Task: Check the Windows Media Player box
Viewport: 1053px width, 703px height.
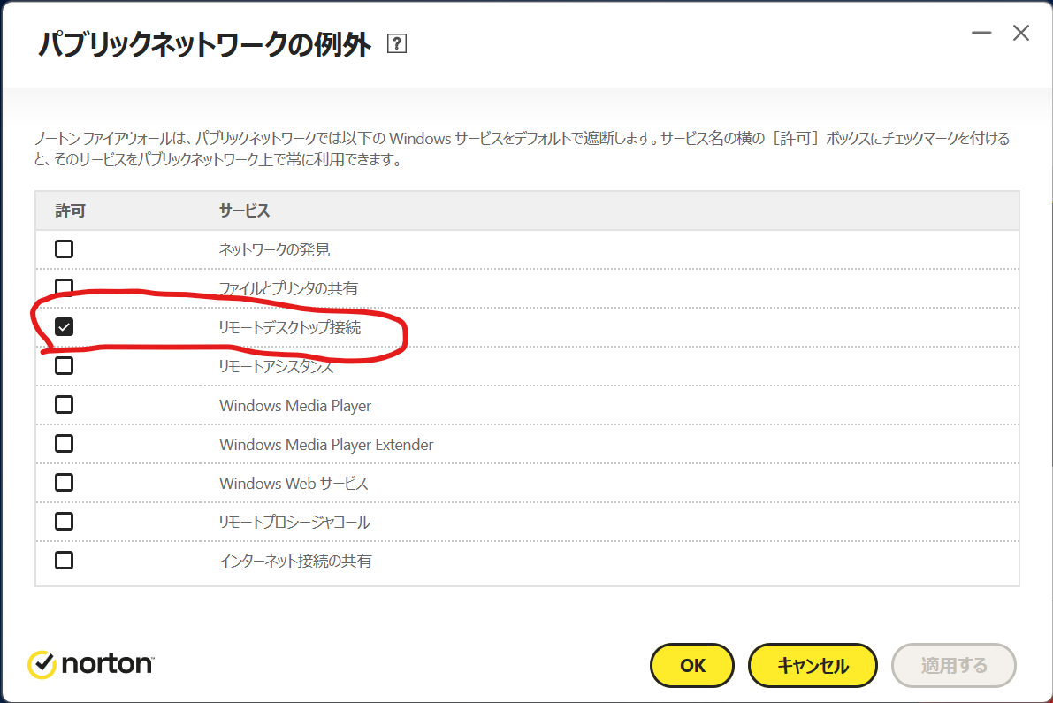Action: (64, 405)
